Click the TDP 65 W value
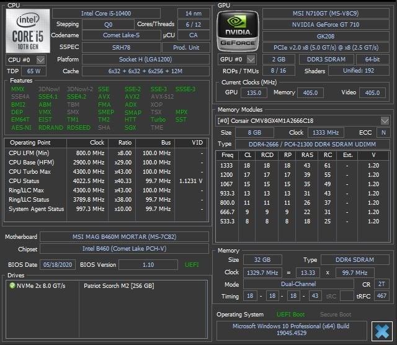This screenshot has width=397, height=345. 33,71
